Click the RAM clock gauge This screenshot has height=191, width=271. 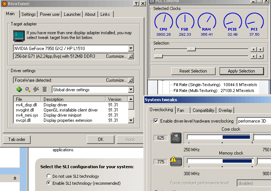(x=207, y=21)
